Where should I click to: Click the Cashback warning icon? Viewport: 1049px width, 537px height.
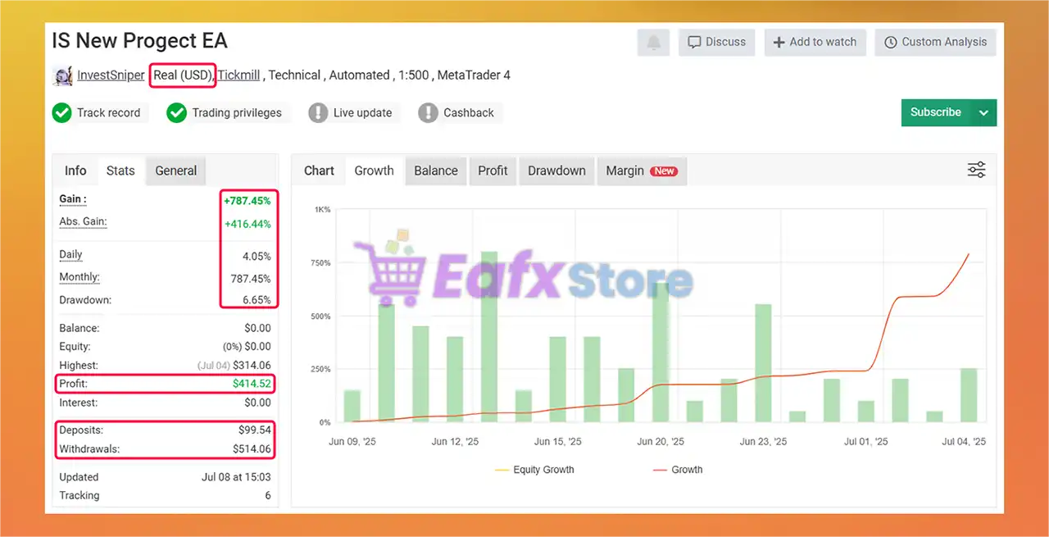point(428,113)
